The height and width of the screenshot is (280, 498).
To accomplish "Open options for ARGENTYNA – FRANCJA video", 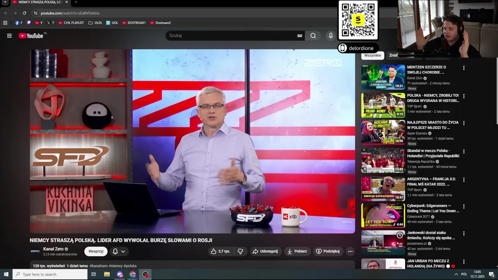I will click(463, 180).
